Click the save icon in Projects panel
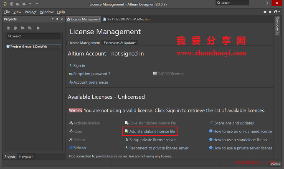This screenshot has width=284, height=169. tap(8, 28)
